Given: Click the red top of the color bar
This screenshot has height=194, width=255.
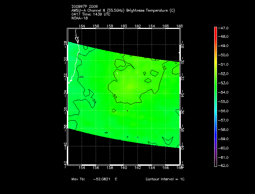Looking at the screenshot, I should 216,28.
